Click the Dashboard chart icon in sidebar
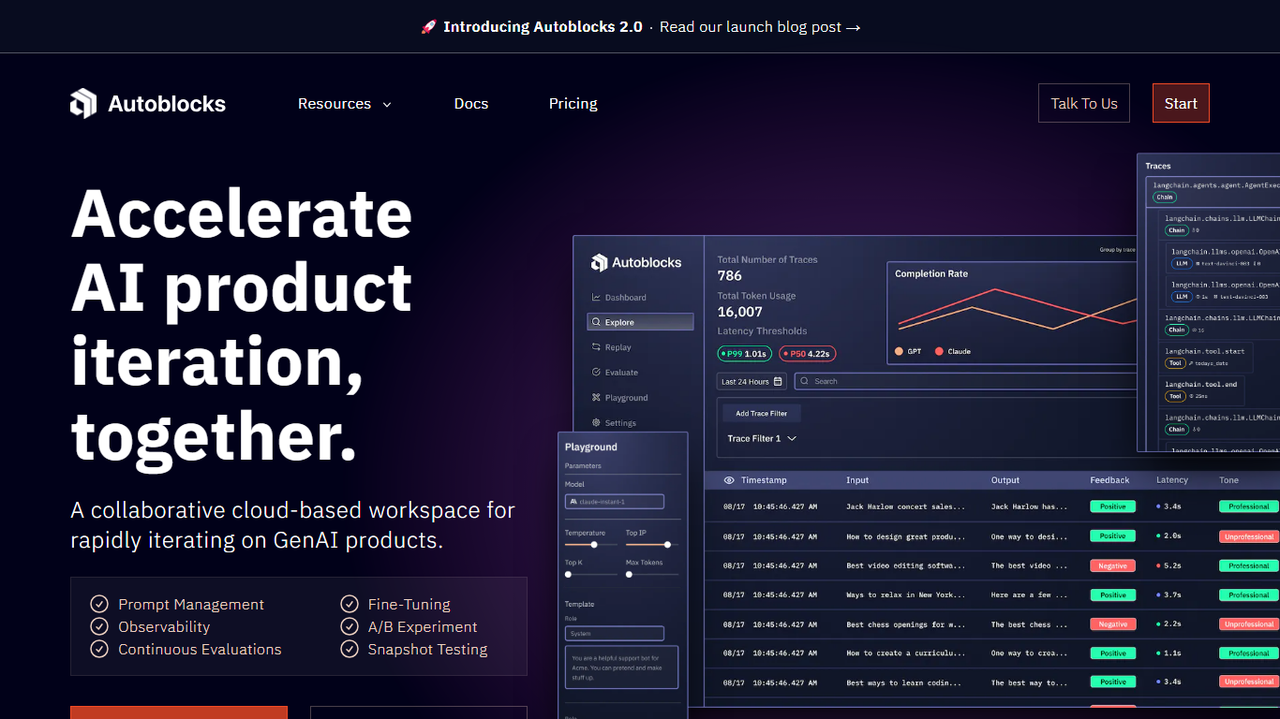 pos(596,298)
